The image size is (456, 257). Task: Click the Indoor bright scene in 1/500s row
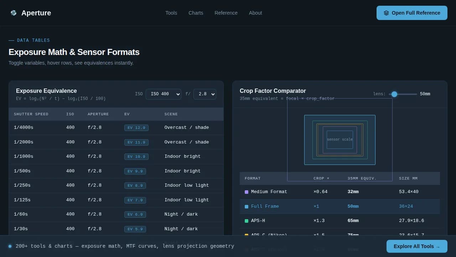click(x=182, y=171)
